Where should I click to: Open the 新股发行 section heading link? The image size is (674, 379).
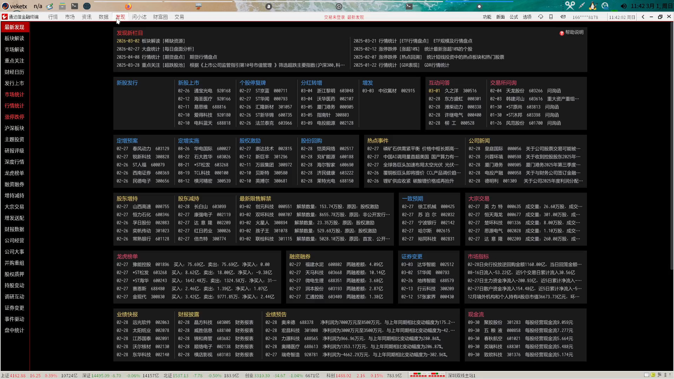pos(127,83)
